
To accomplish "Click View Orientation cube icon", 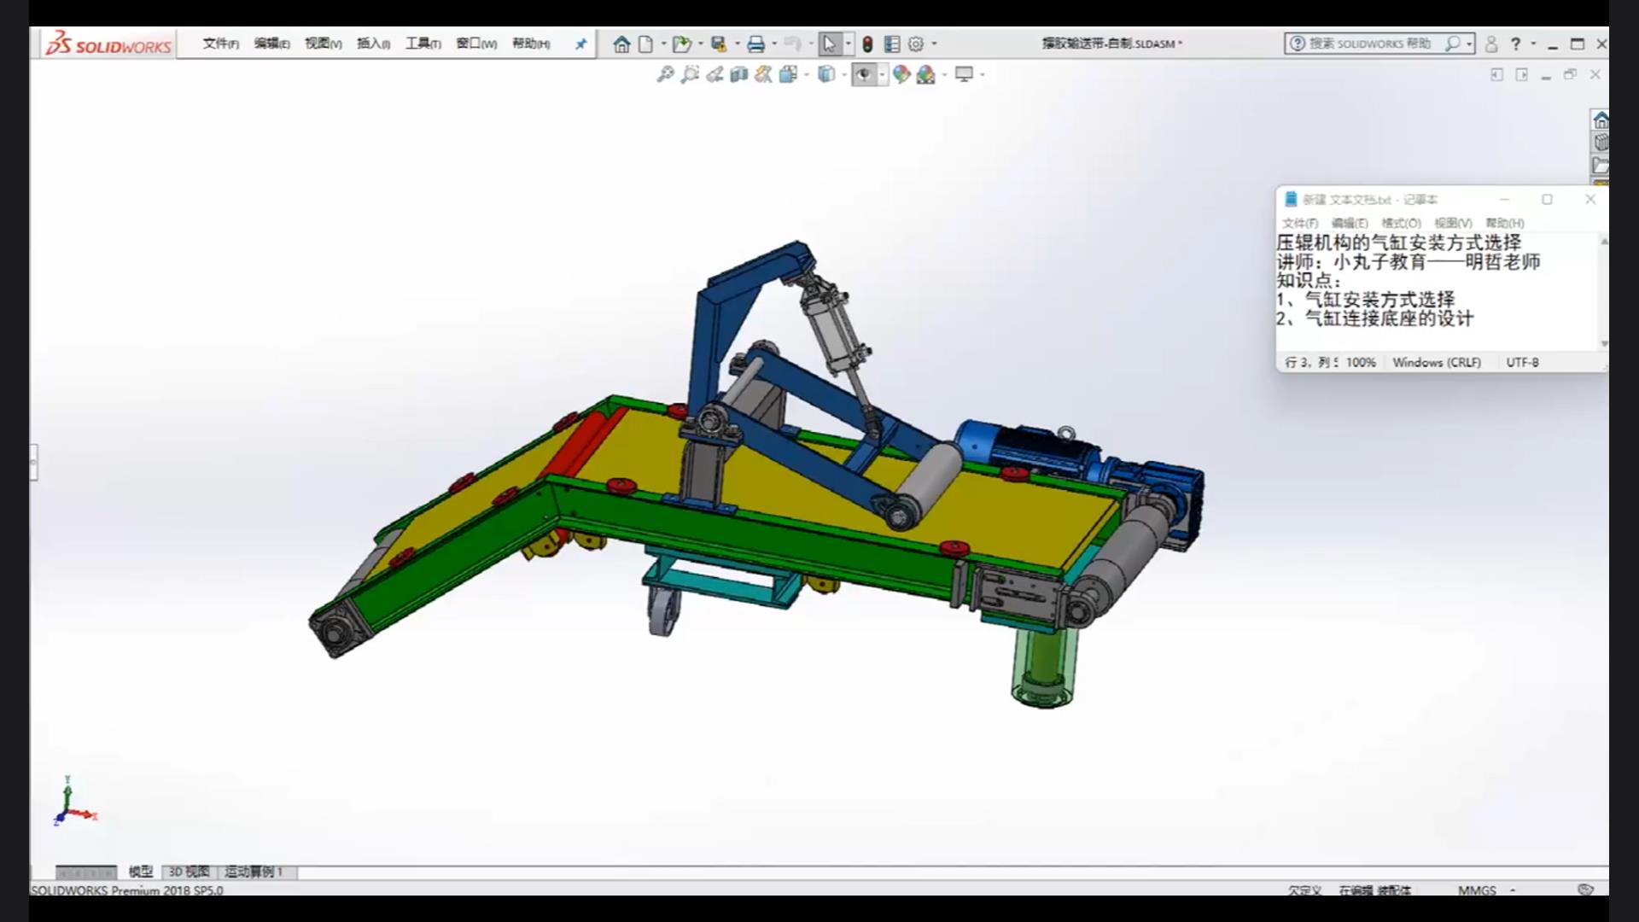I will (x=788, y=75).
